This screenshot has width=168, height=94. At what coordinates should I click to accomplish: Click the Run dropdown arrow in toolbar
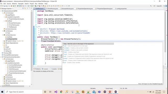tap(34, 6)
